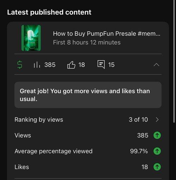The height and width of the screenshot is (180, 176).
Task: Click the bar chart views icon
Action: pos(37,65)
